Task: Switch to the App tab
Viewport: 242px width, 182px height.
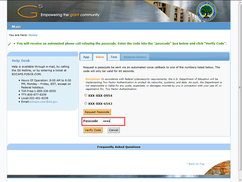Action: click(x=86, y=57)
